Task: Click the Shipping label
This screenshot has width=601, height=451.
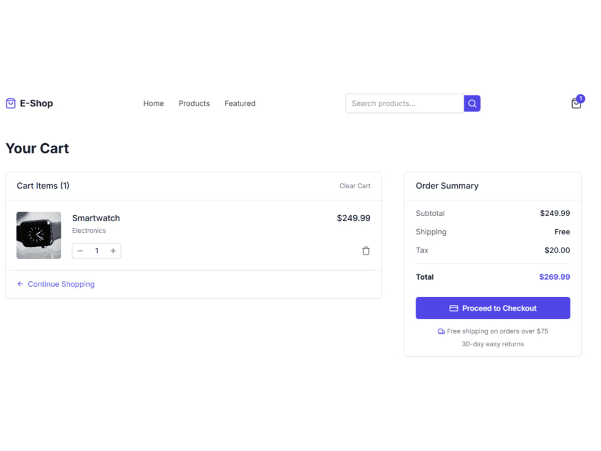Action: (x=431, y=232)
